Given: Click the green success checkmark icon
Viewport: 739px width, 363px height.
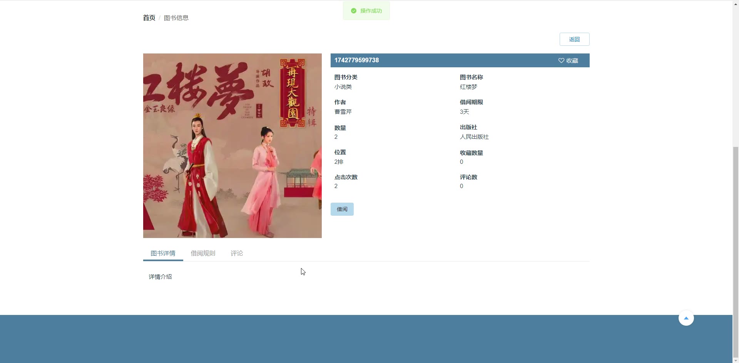Looking at the screenshot, I should click(354, 11).
